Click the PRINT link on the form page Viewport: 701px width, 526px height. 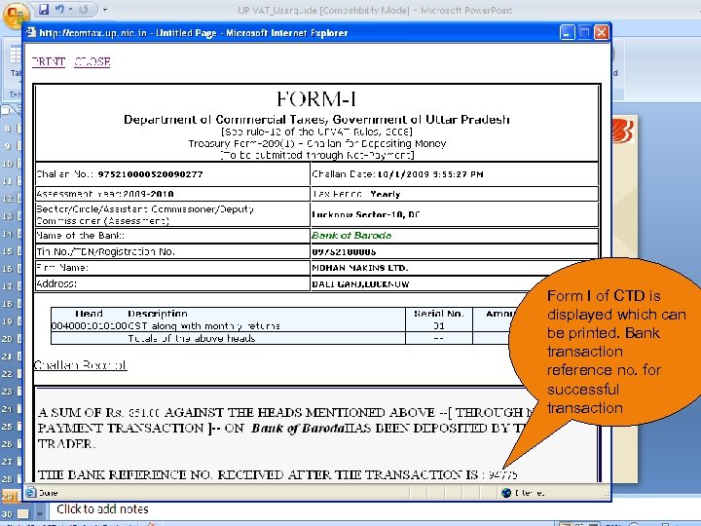(49, 61)
